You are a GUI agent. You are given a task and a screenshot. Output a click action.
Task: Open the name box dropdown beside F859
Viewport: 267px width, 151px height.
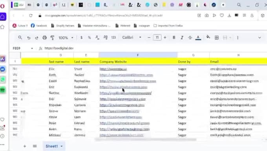click(32, 49)
